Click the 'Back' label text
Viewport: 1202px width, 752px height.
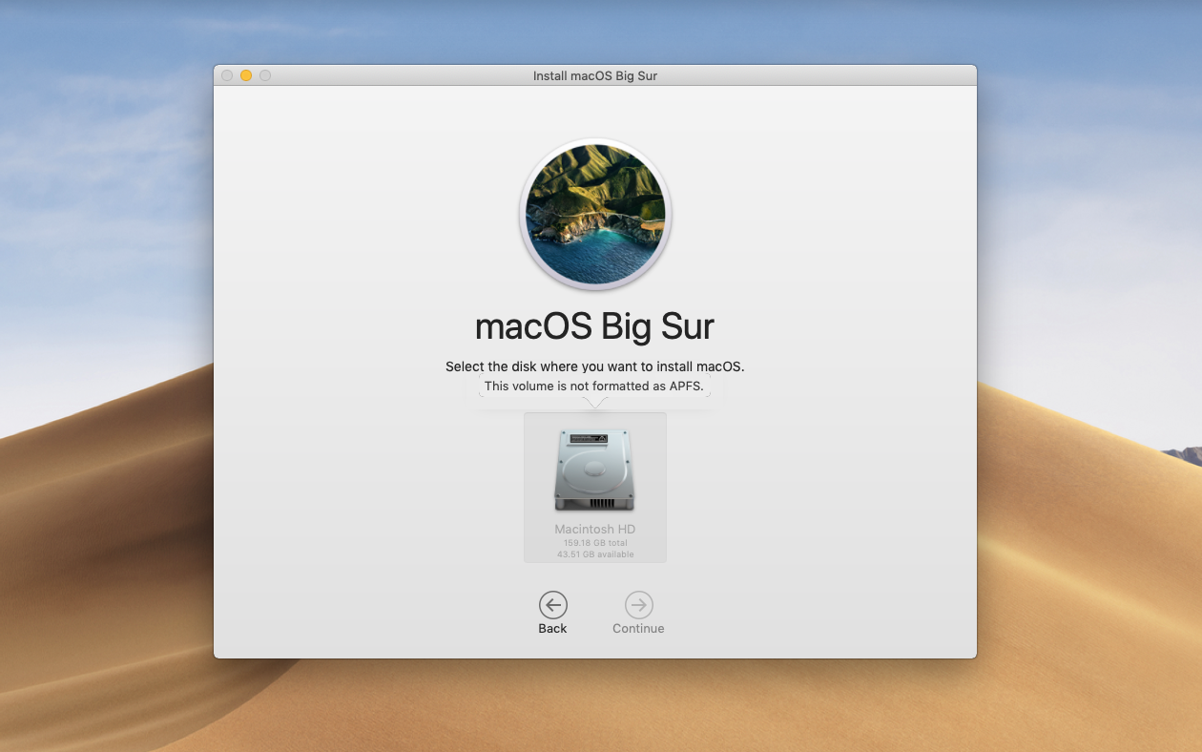click(552, 628)
